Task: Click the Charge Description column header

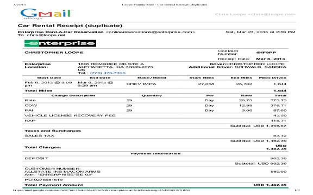Action: (x=73, y=95)
